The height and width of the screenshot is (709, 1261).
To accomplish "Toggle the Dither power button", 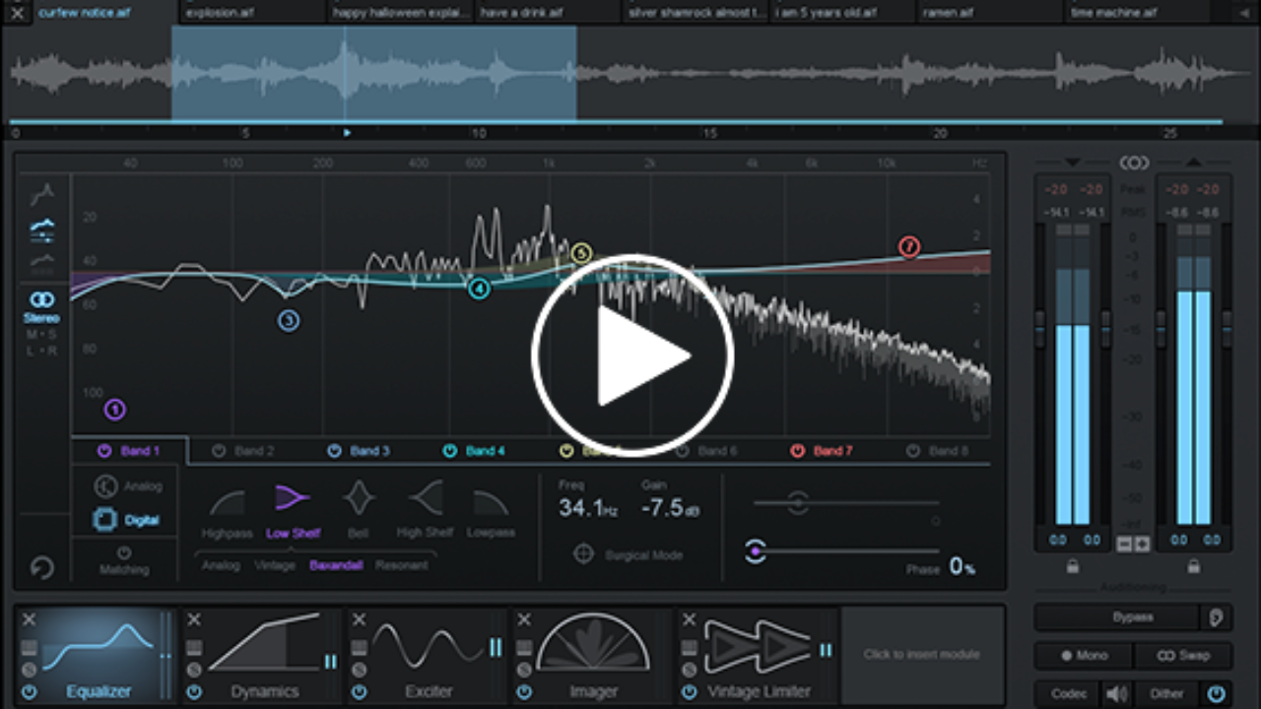I will 1217,693.
